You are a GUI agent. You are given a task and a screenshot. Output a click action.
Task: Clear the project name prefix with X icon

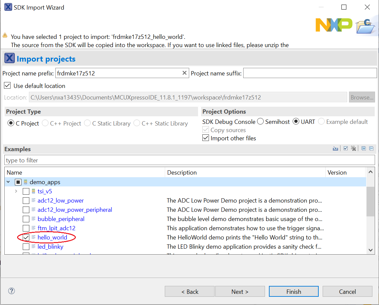[x=185, y=73]
